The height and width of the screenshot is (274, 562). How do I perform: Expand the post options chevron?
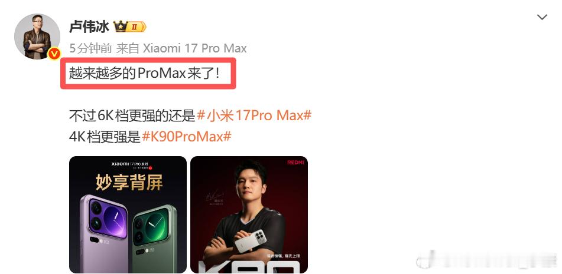(x=542, y=16)
